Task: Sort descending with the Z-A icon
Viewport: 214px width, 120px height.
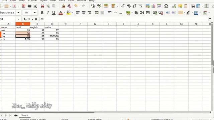Action: (x=134, y=6)
